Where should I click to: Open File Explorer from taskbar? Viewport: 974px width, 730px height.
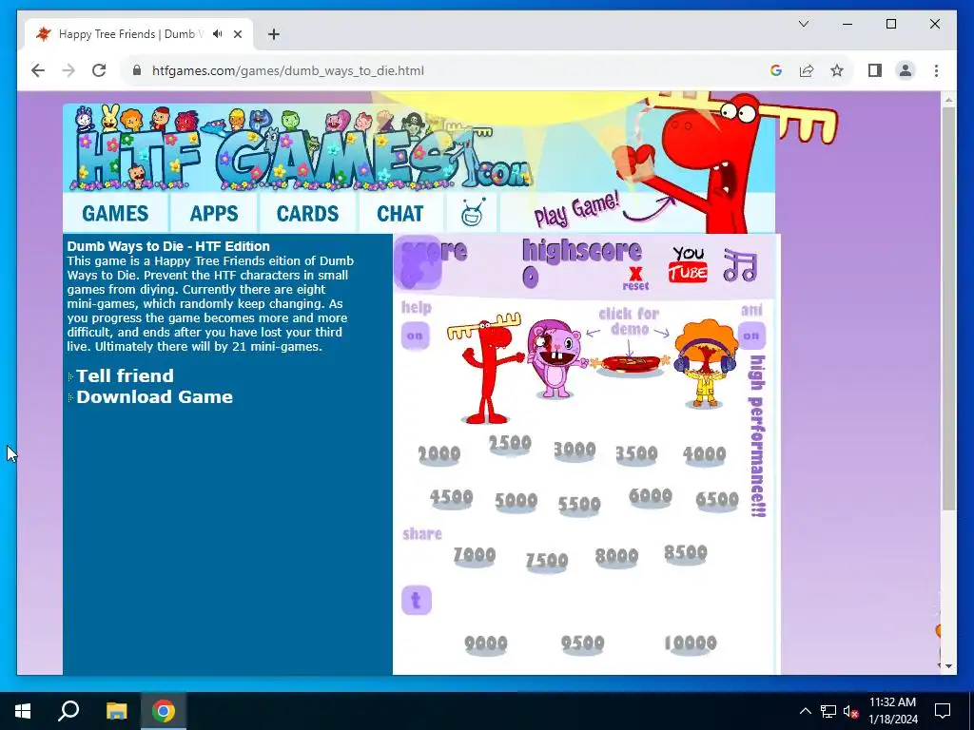coord(116,711)
